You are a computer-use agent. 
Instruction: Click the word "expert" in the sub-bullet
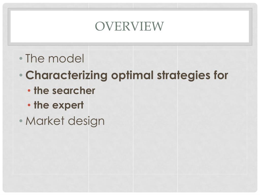coord(68,105)
